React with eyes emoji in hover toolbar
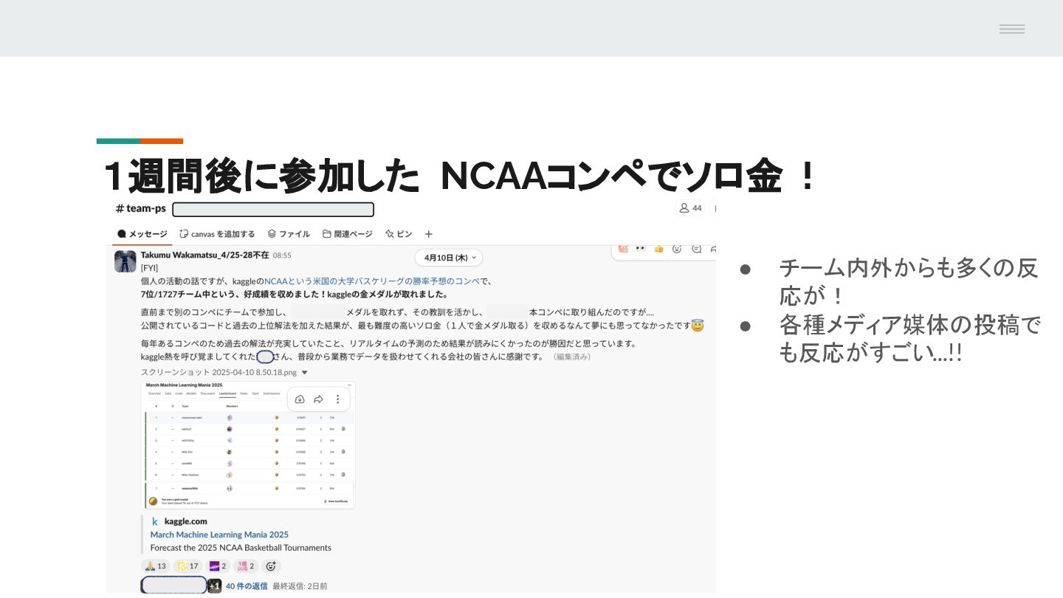Screen dimensions: 1063x598 coord(641,249)
